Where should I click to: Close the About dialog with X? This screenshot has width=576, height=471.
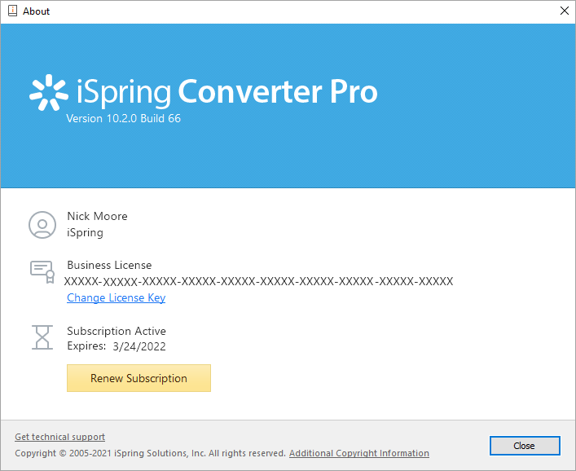565,11
